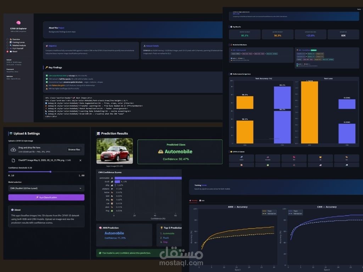The height and width of the screenshot is (272, 363).
Task: Select the cat face icon card in CIFAR-10 Classes
Action: (x=320, y=158)
